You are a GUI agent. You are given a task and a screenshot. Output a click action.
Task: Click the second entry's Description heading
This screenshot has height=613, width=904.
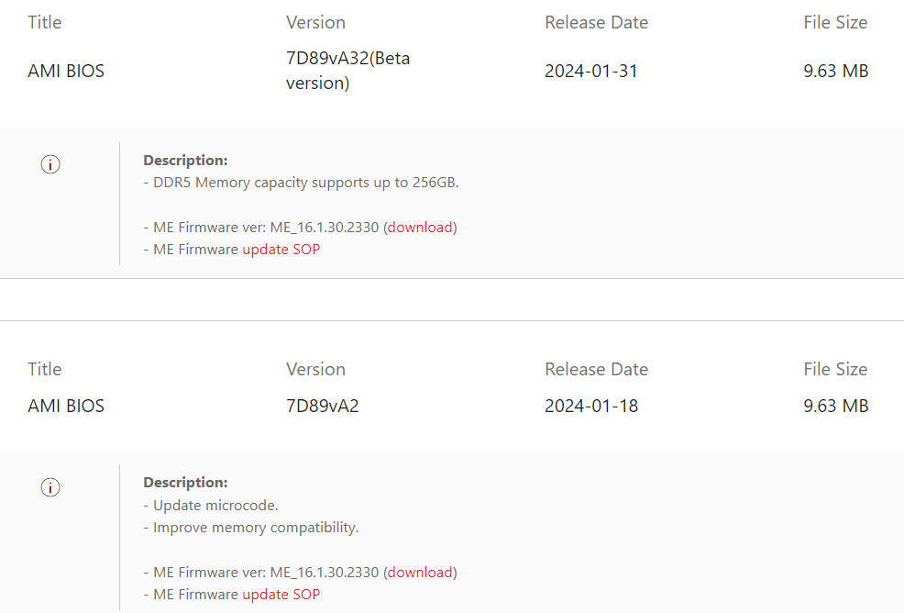185,482
